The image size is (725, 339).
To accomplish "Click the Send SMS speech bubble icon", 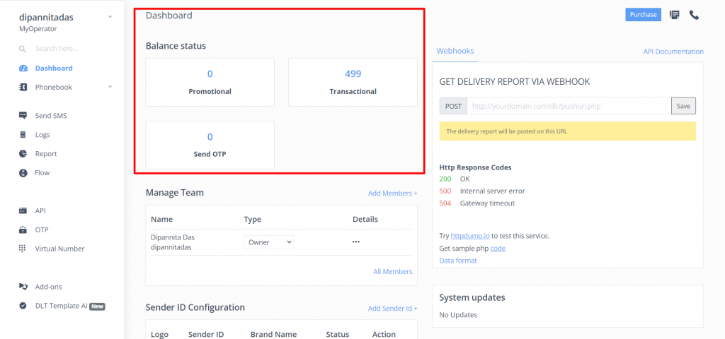I will pyautogui.click(x=23, y=116).
